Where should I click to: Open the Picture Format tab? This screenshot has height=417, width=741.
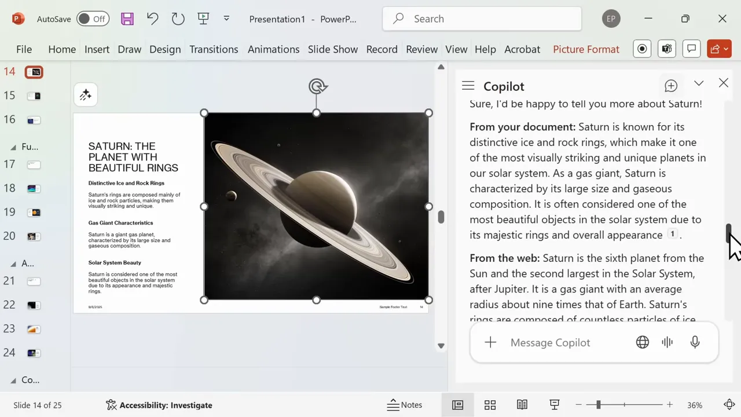[x=586, y=49]
